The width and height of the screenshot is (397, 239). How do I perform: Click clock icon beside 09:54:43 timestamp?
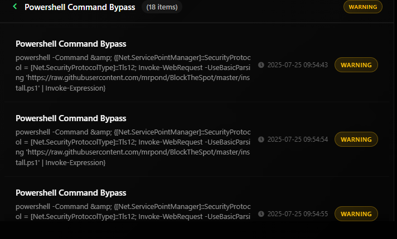pos(261,65)
